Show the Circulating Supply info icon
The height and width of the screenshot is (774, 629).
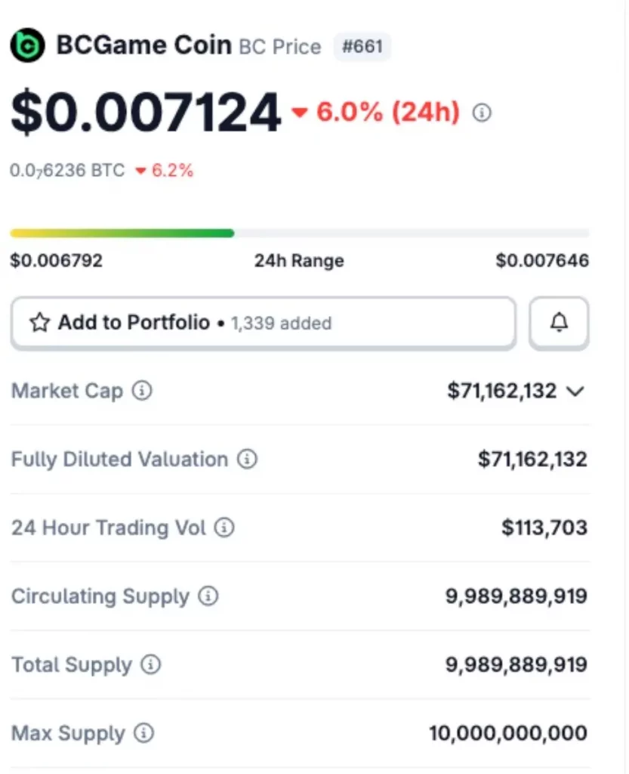[208, 596]
